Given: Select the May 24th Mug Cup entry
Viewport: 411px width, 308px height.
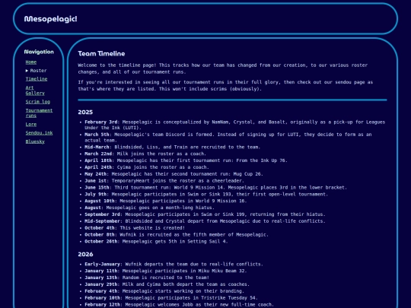Looking at the screenshot, I should [x=174, y=174].
